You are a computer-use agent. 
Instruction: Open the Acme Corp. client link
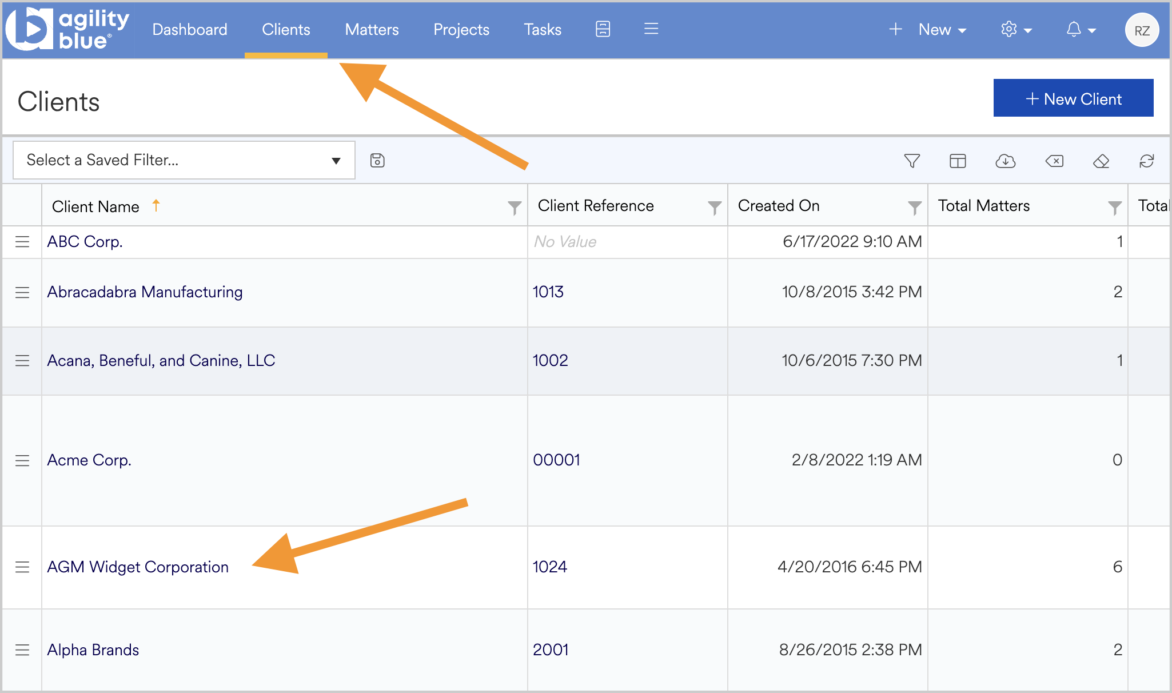click(x=89, y=460)
